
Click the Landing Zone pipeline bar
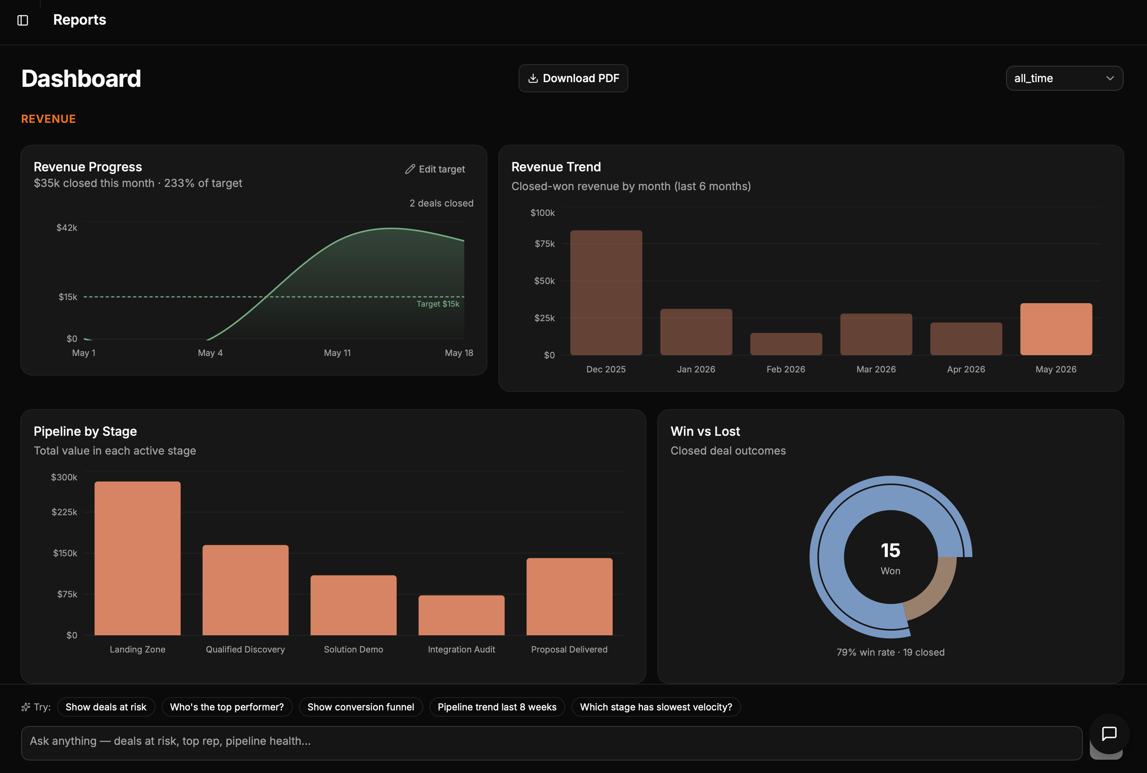pyautogui.click(x=138, y=558)
